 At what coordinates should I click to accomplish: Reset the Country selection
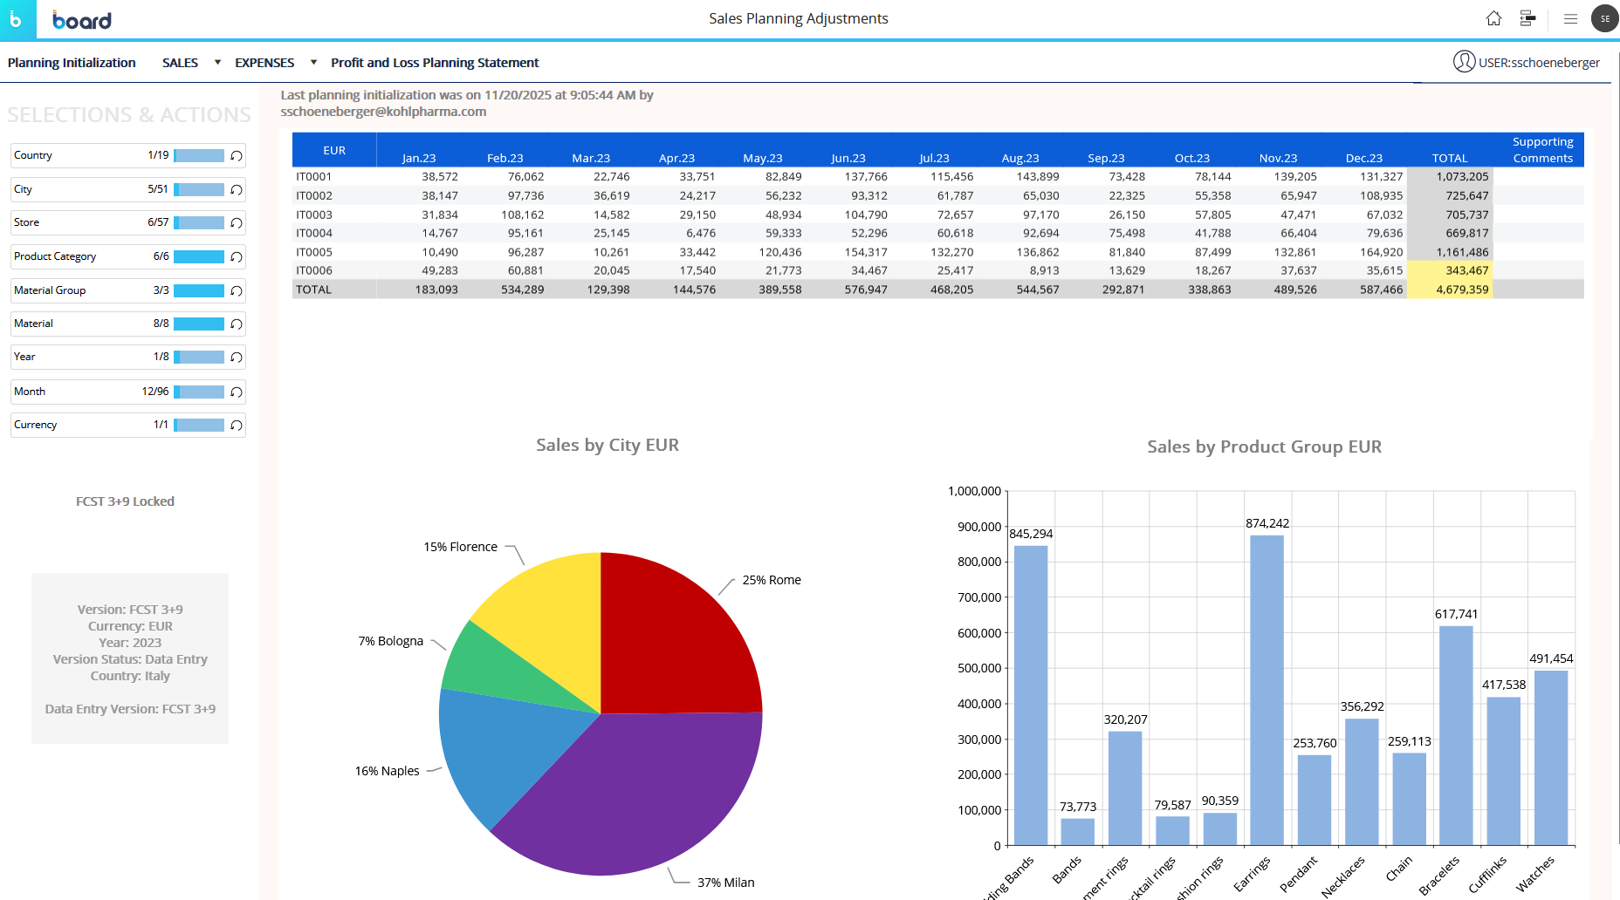click(237, 156)
